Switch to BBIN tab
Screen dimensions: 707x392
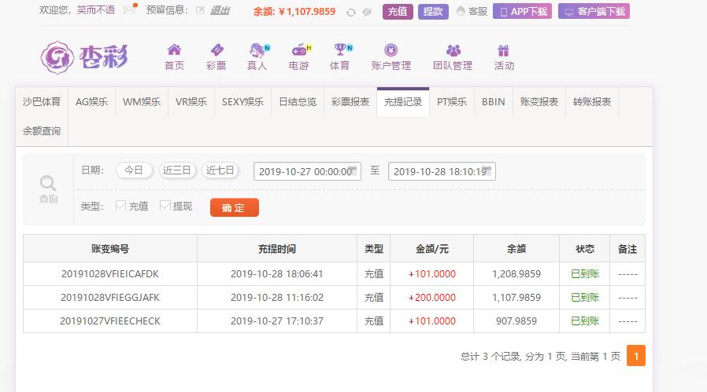(x=494, y=102)
